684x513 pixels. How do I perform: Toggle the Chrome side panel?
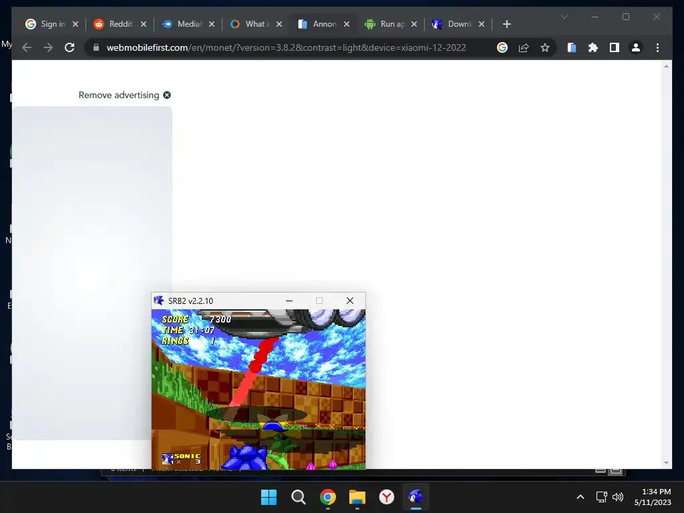[615, 47]
